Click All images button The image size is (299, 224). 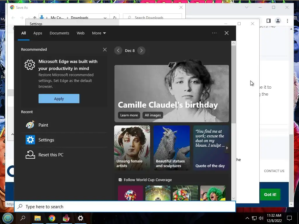(x=153, y=115)
